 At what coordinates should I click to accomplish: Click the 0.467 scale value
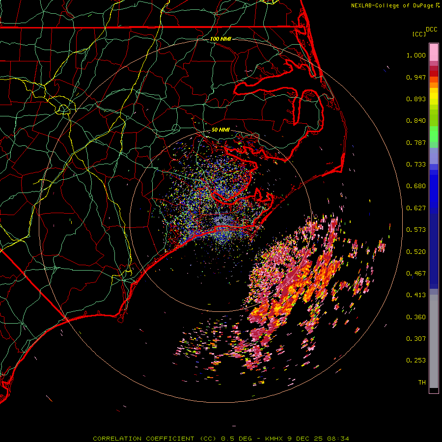[416, 274]
